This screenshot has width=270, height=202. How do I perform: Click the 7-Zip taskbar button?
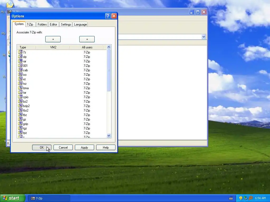[x=49, y=198]
